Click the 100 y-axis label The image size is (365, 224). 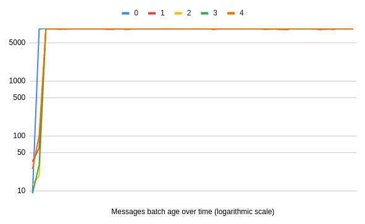coord(19,136)
